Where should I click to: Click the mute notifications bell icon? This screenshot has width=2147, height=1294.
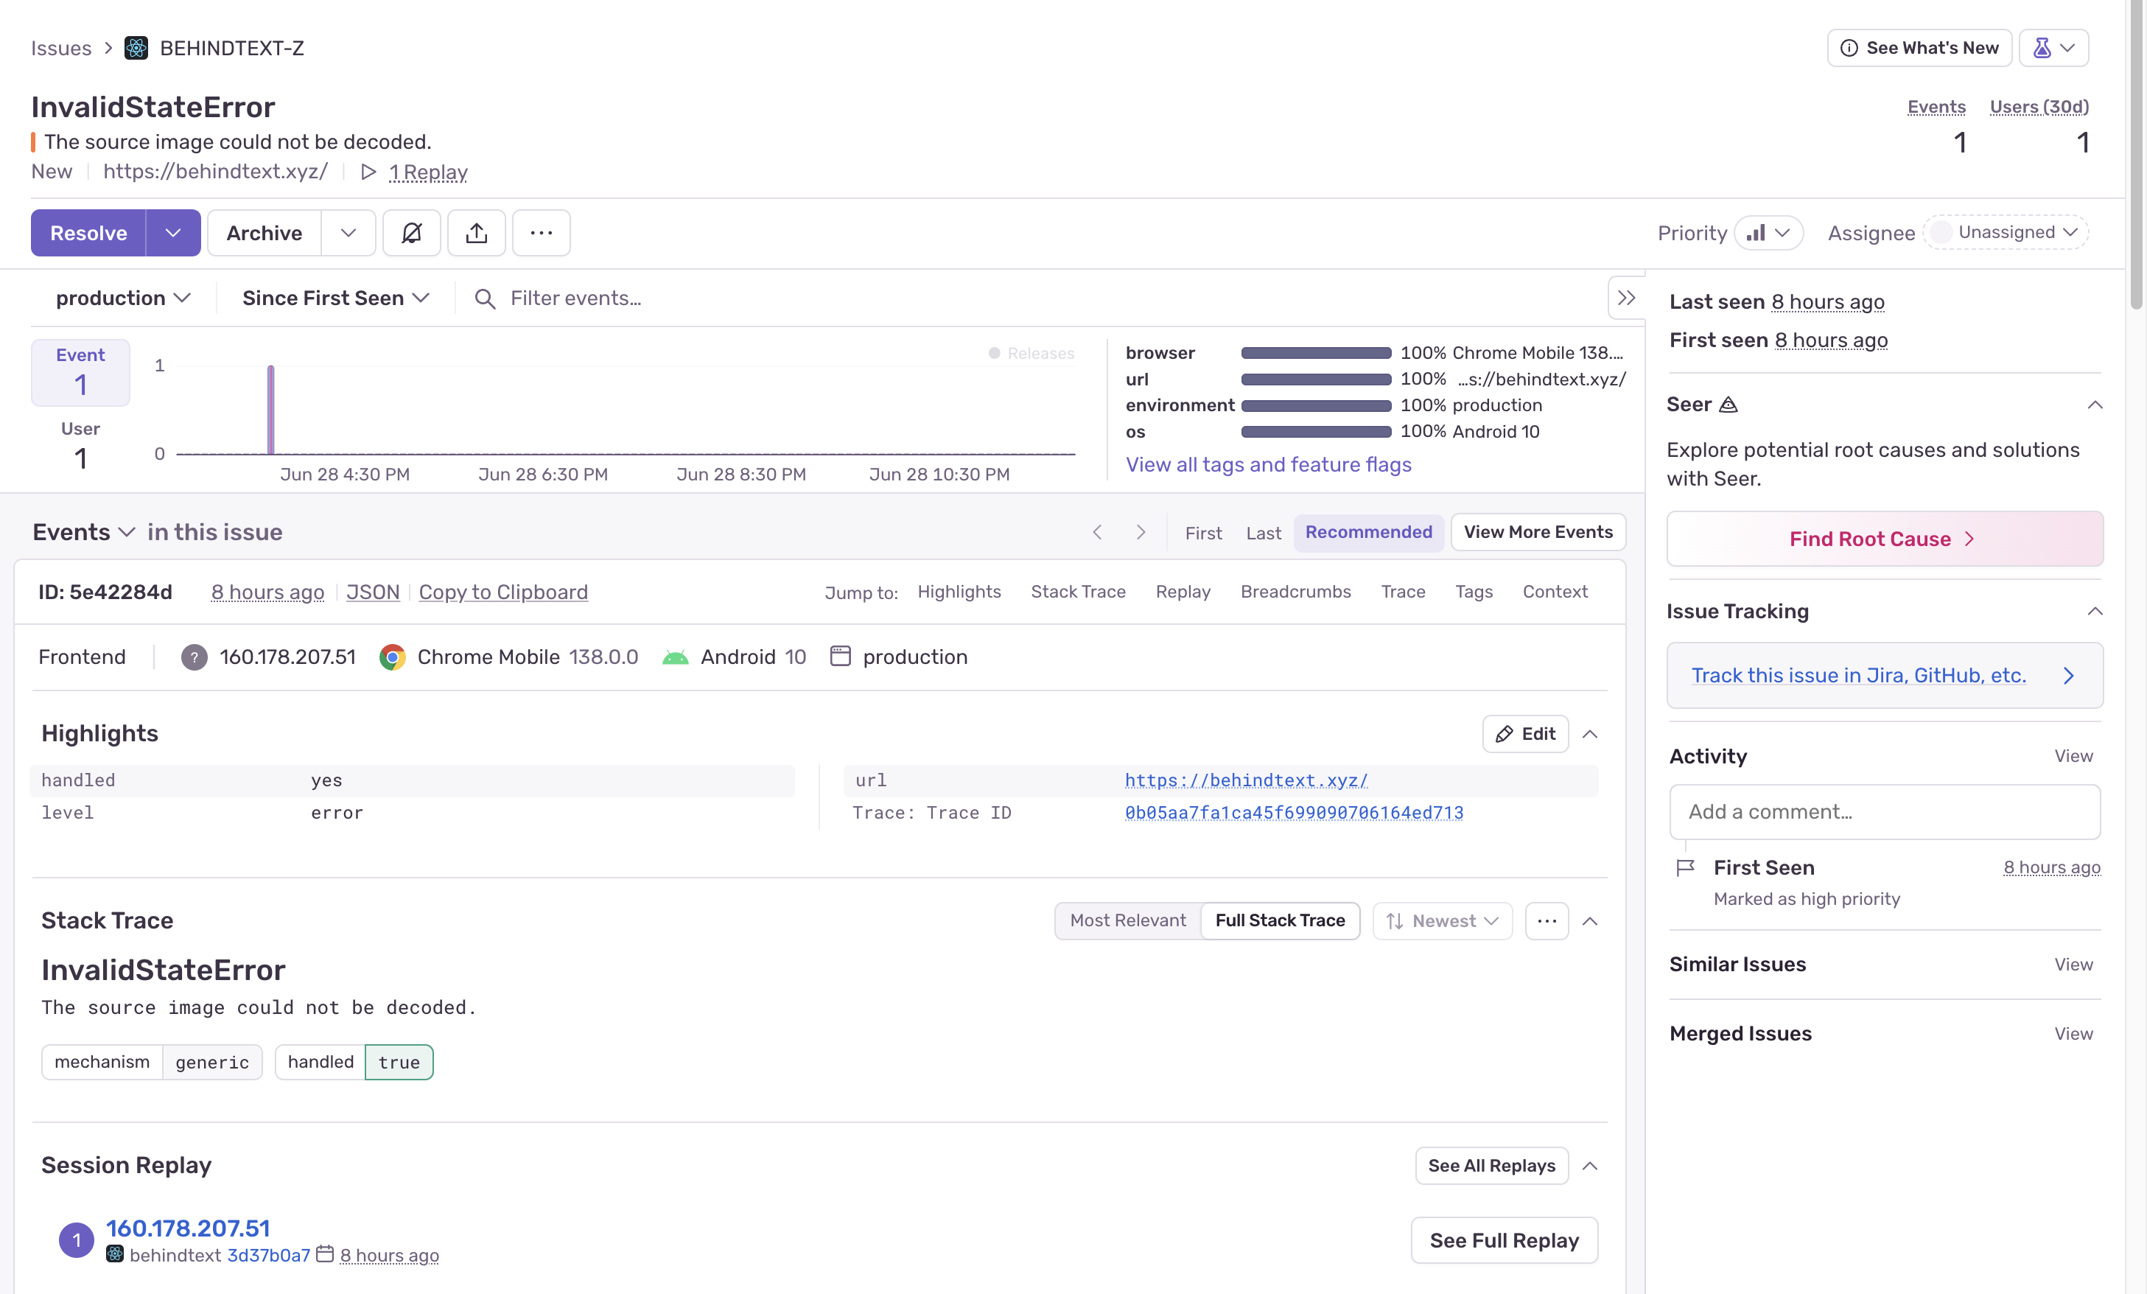(x=411, y=233)
